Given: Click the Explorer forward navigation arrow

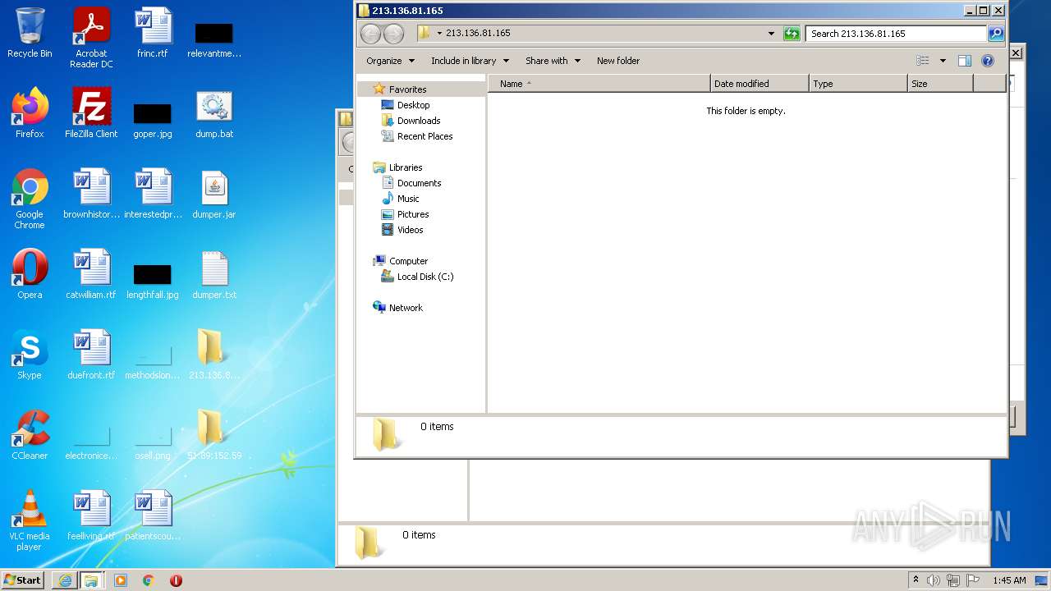Looking at the screenshot, I should [x=394, y=34].
